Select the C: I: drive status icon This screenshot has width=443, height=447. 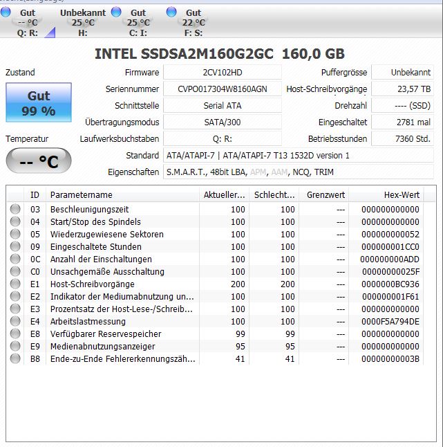click(x=116, y=12)
